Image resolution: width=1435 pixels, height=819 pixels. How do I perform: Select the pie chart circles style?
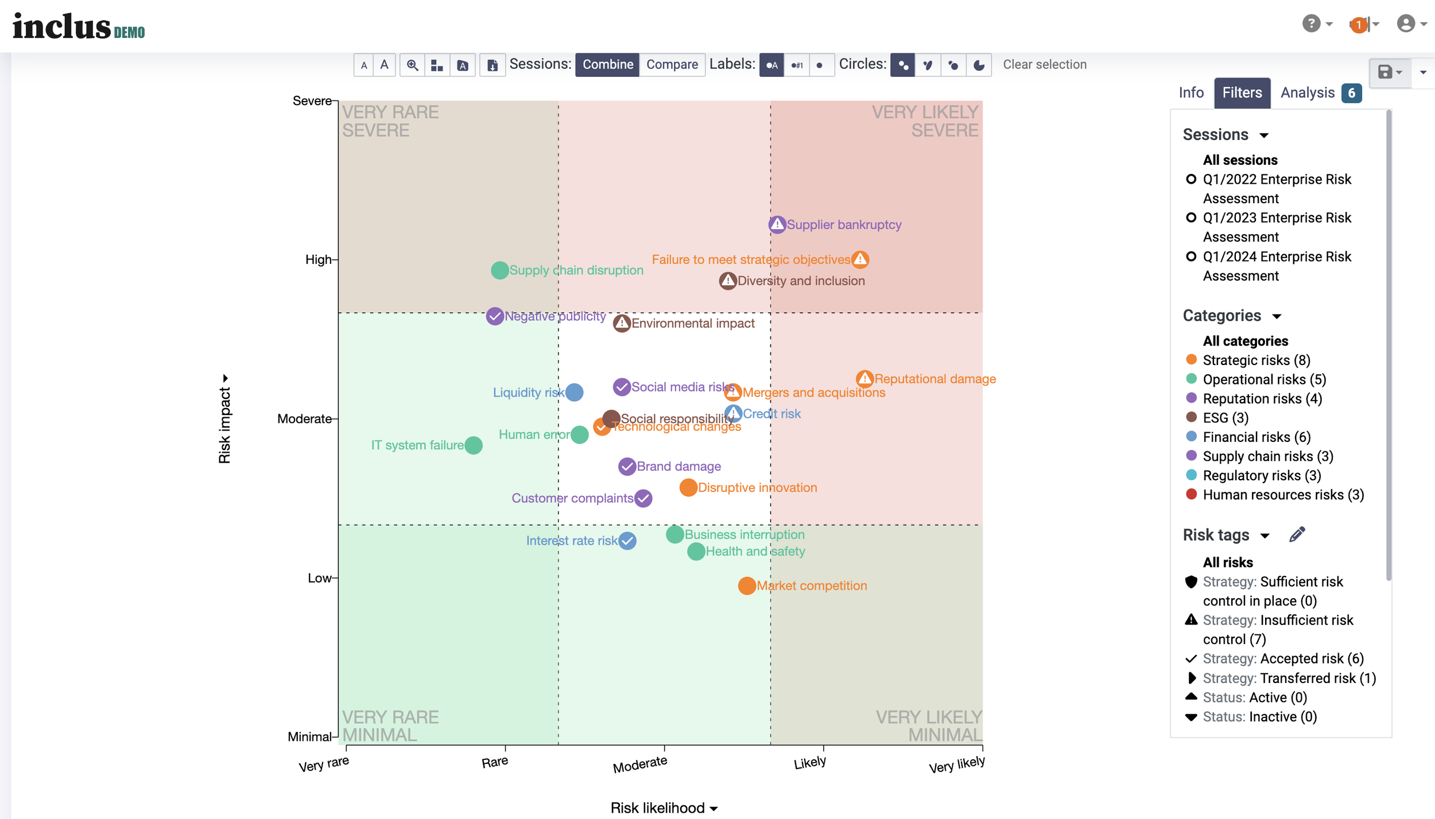[x=979, y=65]
